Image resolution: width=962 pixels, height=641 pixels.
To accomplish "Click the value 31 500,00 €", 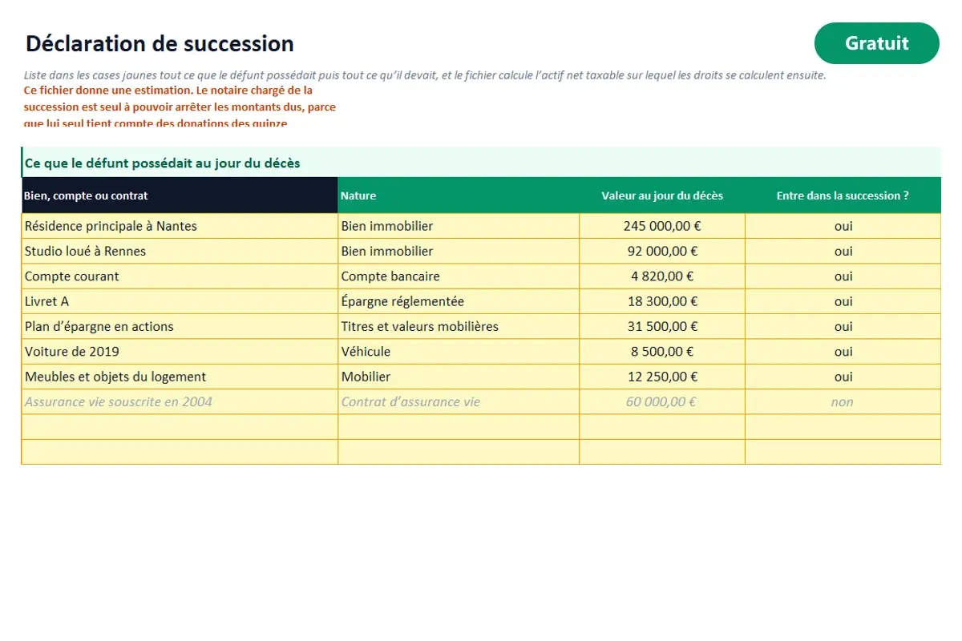I will click(662, 326).
